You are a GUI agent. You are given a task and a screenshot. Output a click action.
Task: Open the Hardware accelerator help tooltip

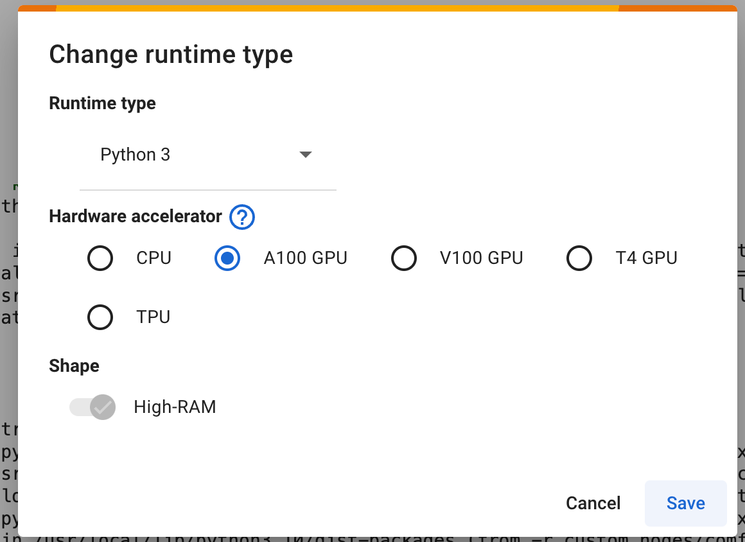click(242, 217)
